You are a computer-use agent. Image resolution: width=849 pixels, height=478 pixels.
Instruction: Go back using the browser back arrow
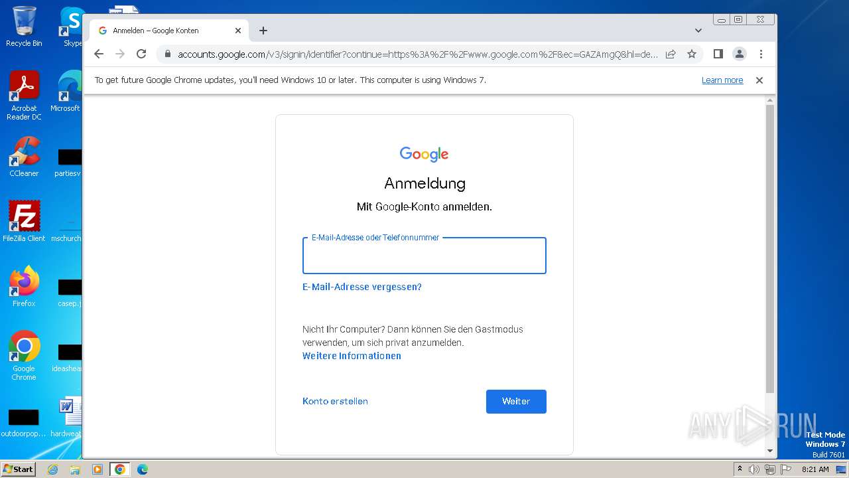99,54
